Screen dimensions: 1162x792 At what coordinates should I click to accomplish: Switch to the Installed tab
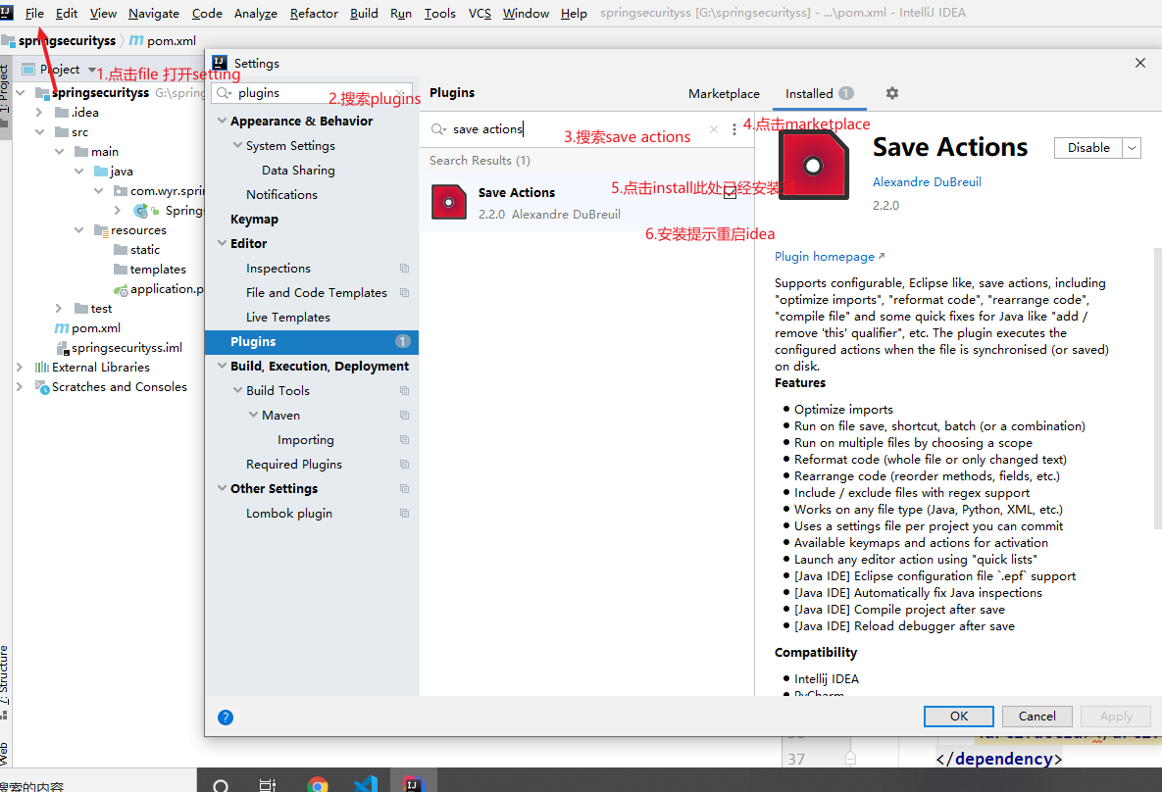[x=819, y=94]
